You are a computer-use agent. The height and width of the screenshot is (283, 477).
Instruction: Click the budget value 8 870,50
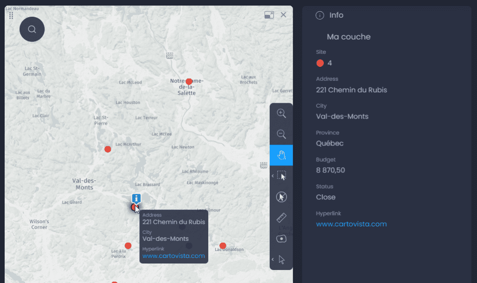330,170
